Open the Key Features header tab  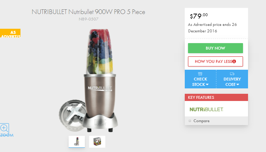tap(216, 97)
